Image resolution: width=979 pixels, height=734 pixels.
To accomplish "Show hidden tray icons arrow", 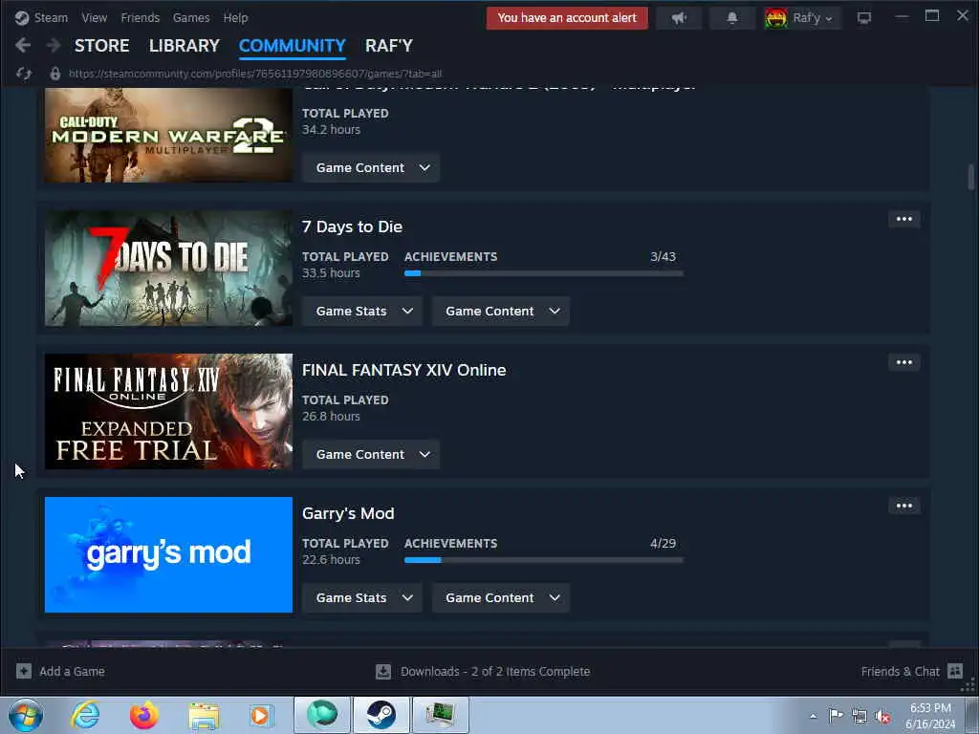I will [x=813, y=717].
